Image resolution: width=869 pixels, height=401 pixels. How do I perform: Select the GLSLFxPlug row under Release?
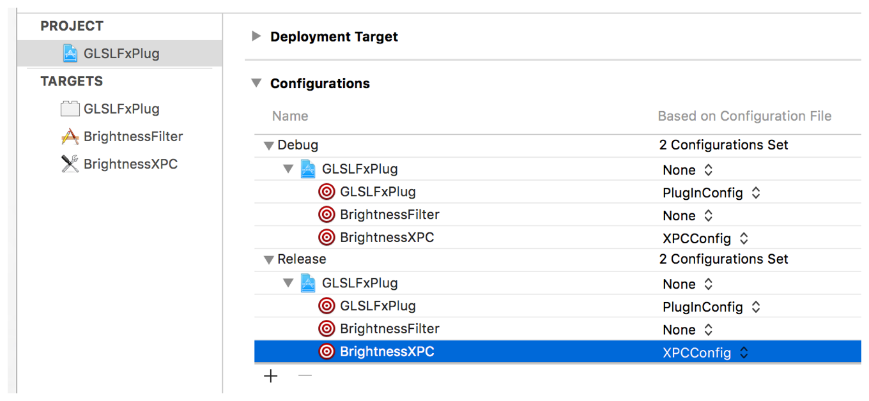pos(360,283)
